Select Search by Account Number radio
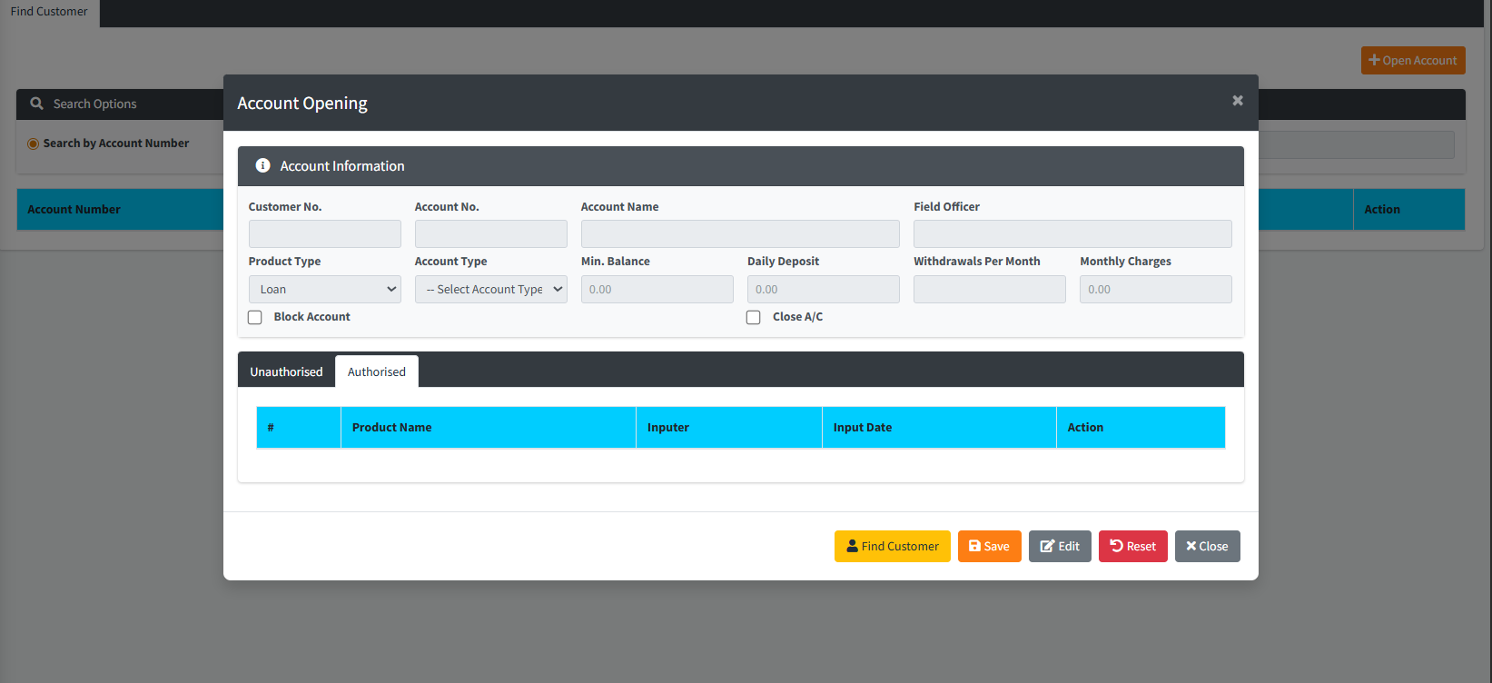The height and width of the screenshot is (683, 1492). point(33,144)
